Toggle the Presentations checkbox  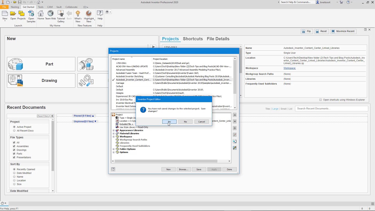[x=14, y=157]
